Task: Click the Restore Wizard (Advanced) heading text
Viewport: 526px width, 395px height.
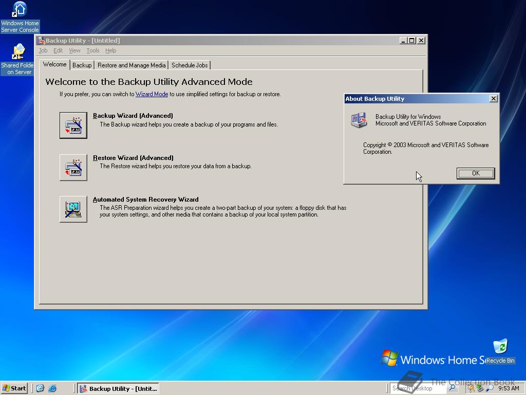Action: 133,158
